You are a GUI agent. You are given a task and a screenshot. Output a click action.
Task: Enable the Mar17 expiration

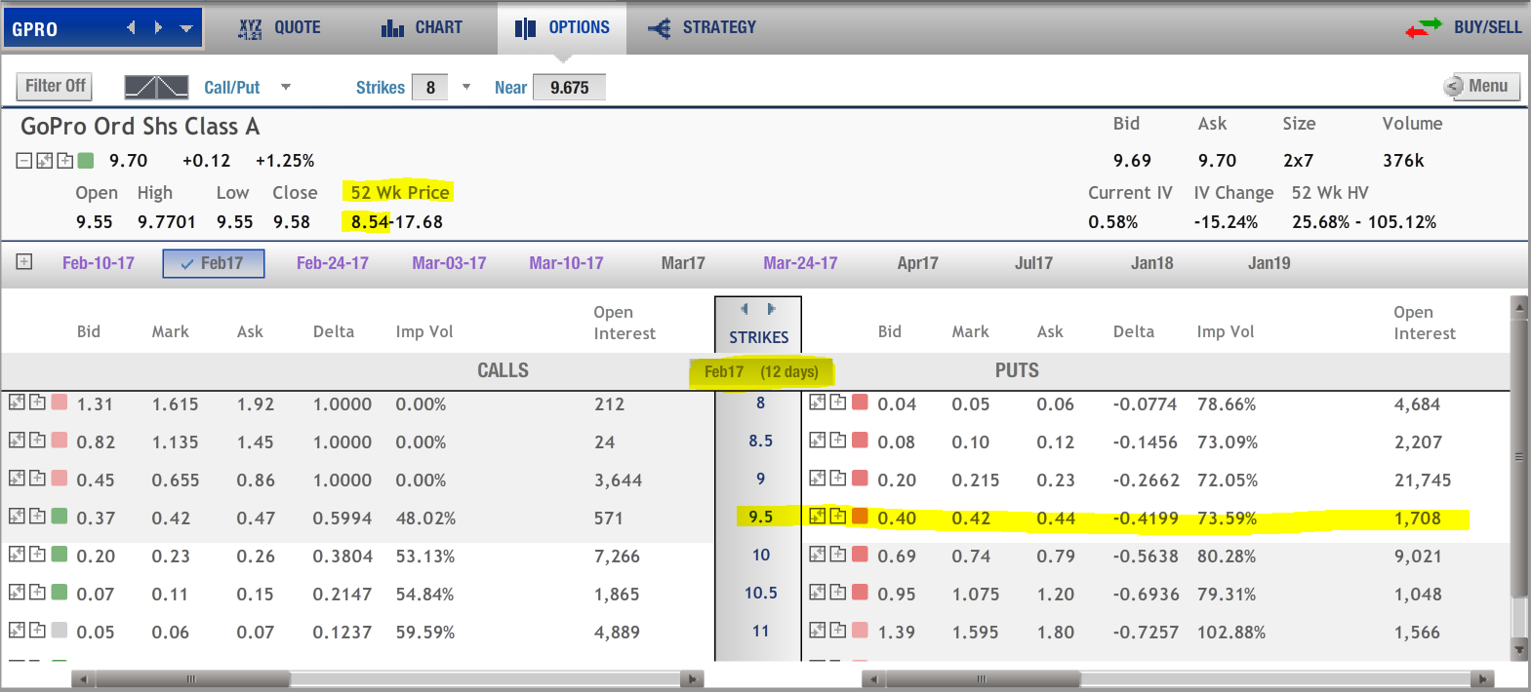(682, 263)
